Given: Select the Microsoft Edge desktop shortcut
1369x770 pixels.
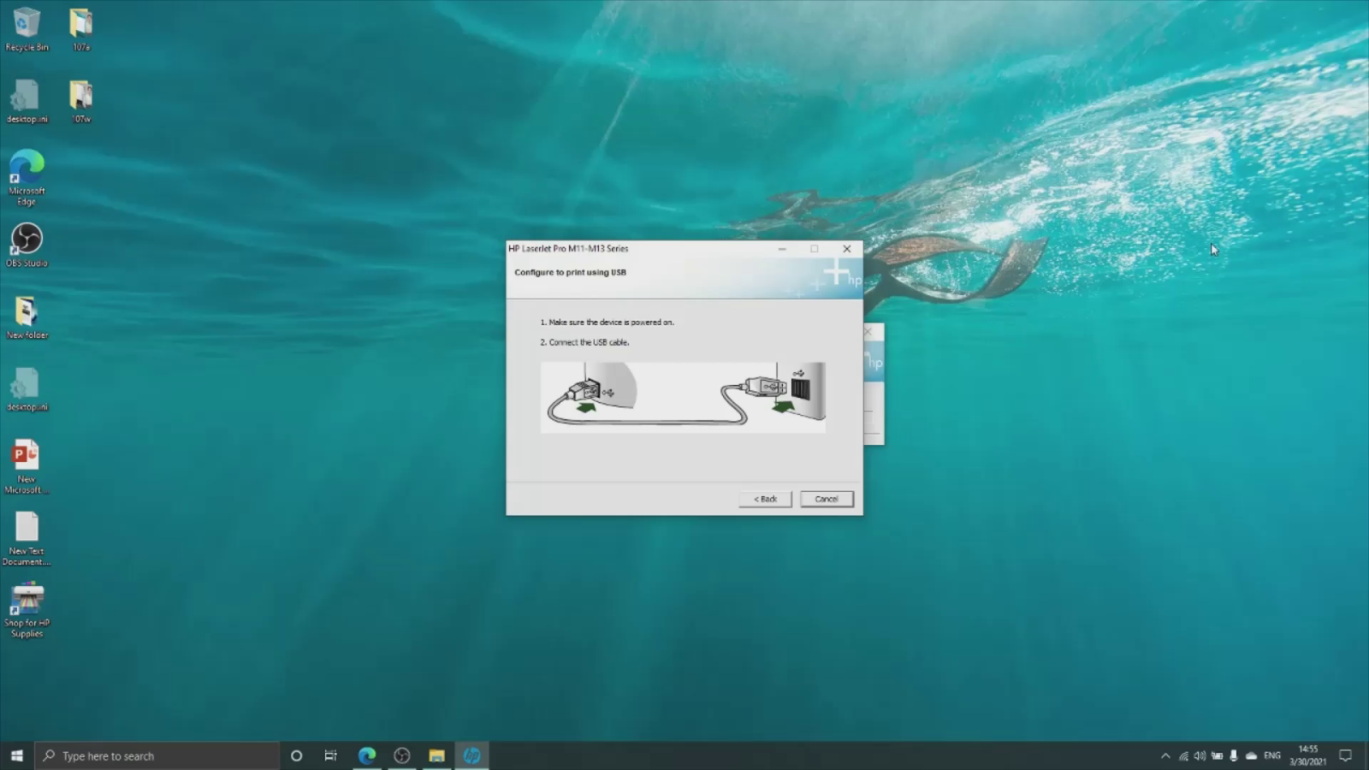Looking at the screenshot, I should click(27, 178).
